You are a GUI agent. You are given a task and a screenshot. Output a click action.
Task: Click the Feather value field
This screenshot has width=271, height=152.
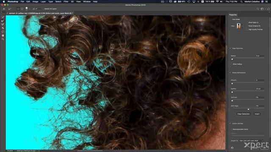point(260,89)
